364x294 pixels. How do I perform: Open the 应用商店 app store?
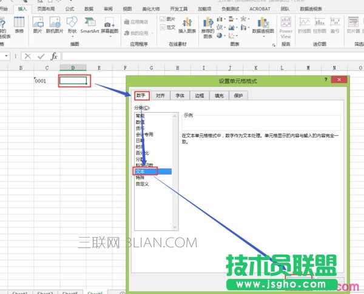point(136,22)
